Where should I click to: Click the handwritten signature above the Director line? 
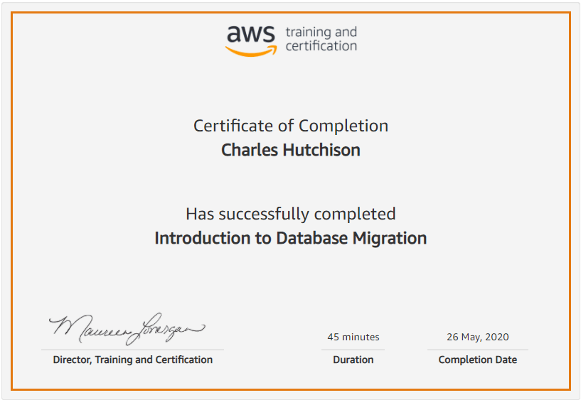coord(127,328)
